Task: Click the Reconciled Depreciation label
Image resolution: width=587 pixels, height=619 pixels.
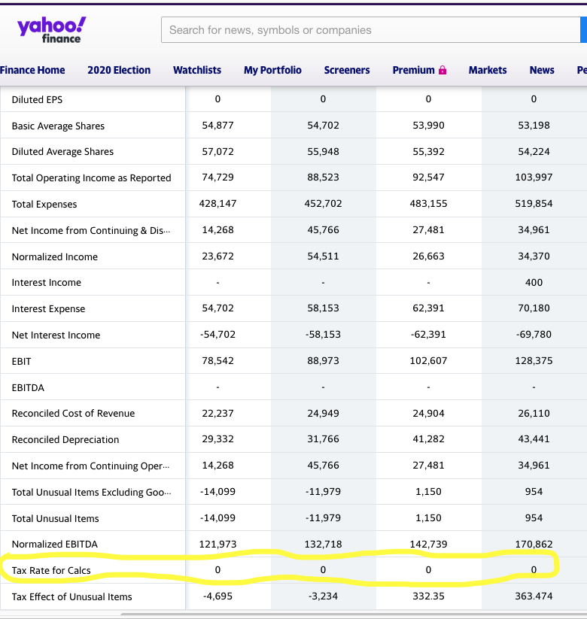Action: (65, 440)
